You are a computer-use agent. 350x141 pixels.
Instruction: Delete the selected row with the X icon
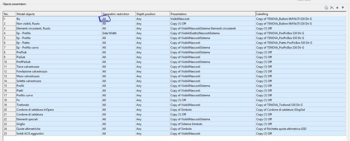click(332, 8)
